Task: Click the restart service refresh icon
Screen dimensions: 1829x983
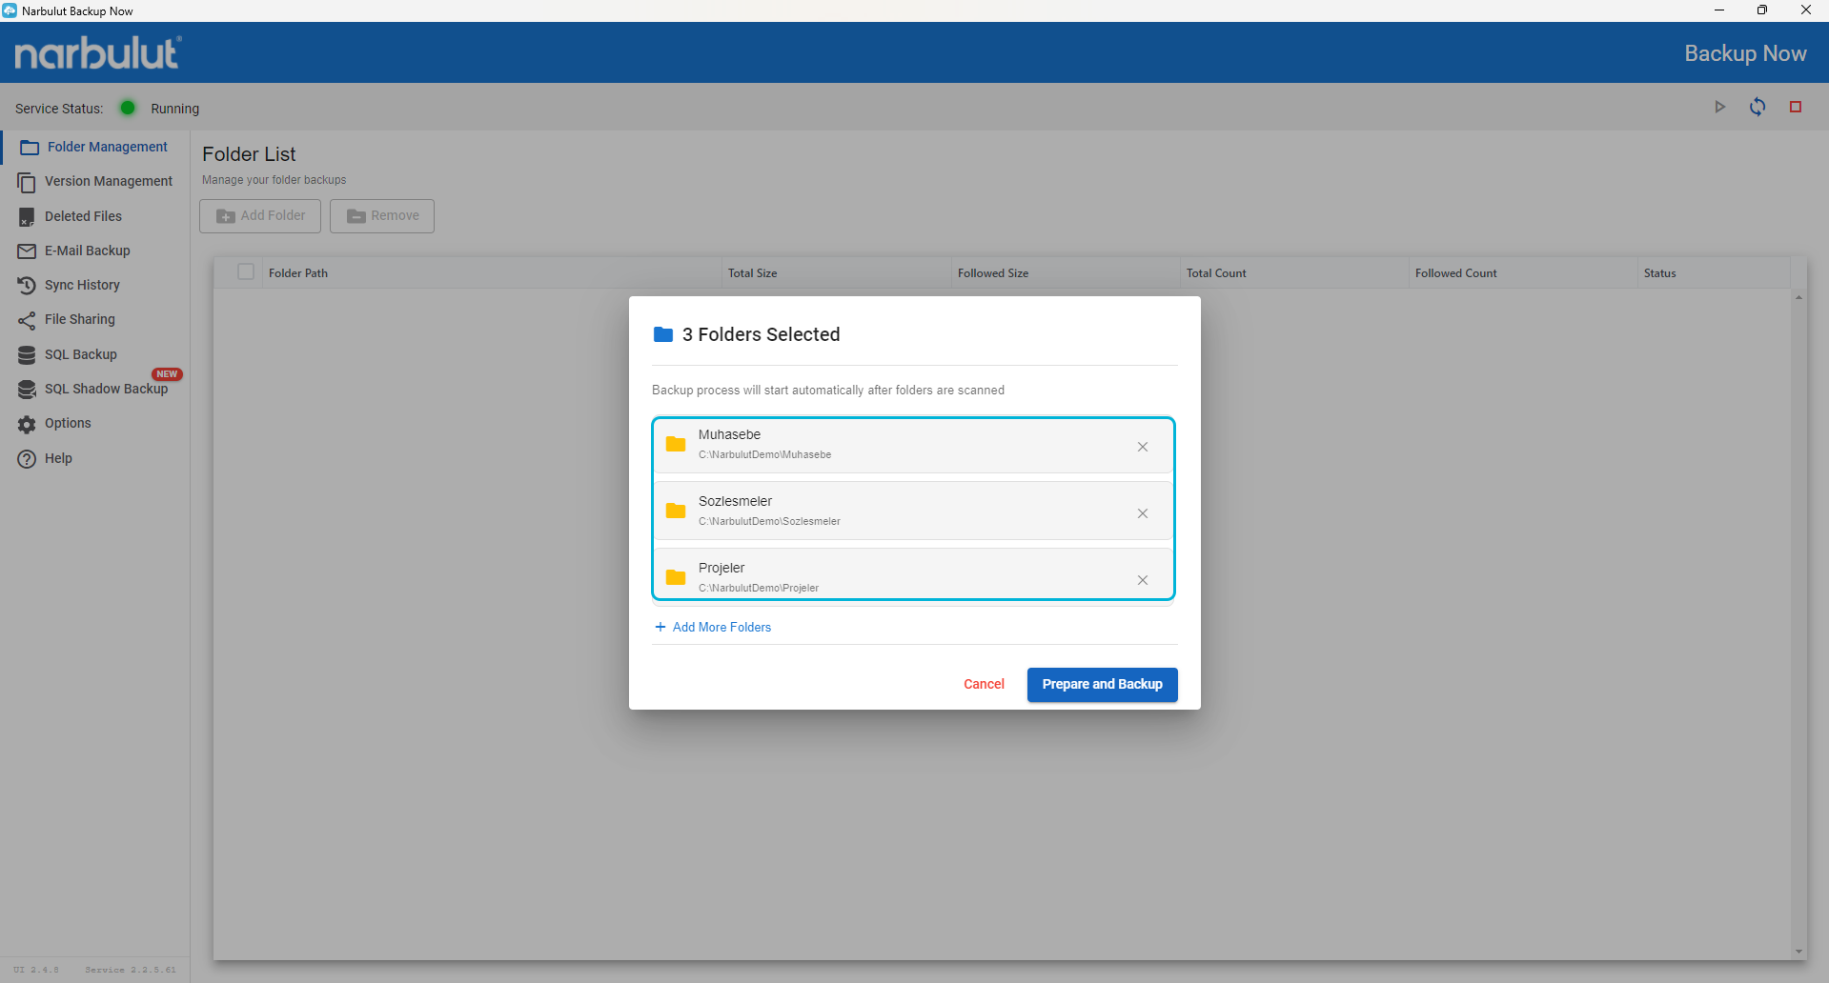Action: tap(1758, 107)
